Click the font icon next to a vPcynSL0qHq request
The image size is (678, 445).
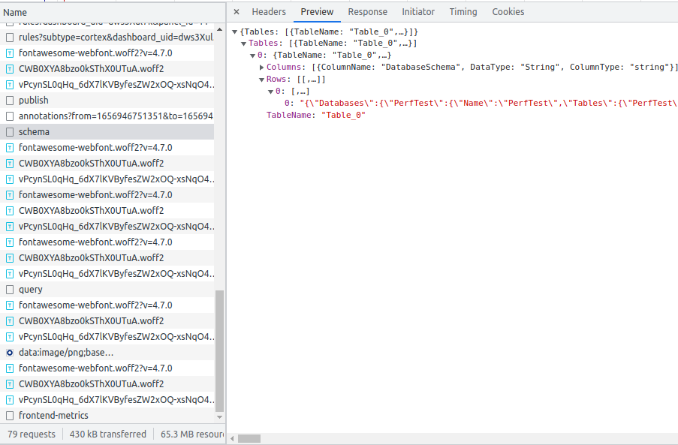(x=9, y=84)
